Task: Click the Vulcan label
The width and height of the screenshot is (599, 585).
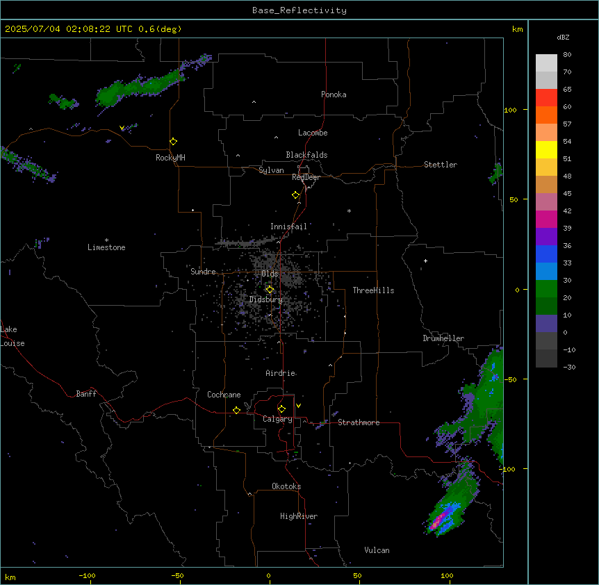Action: [377, 550]
